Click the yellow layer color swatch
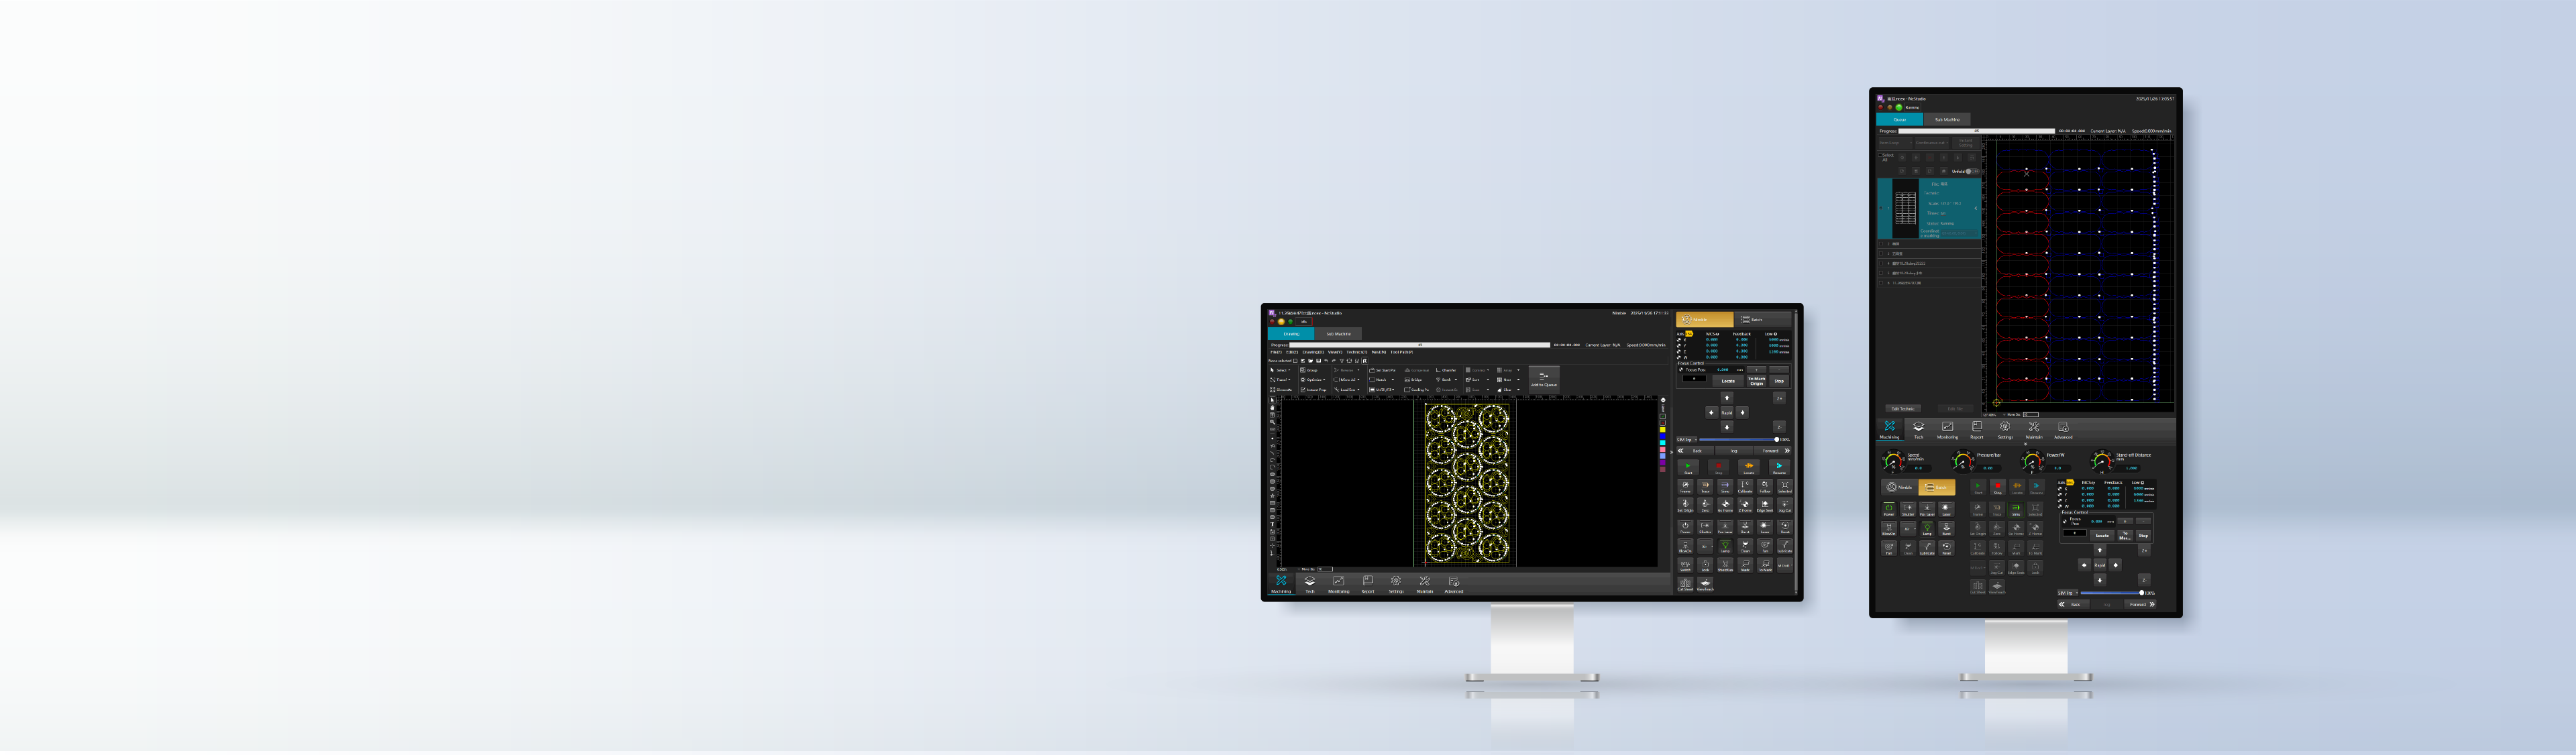Image resolution: width=2576 pixels, height=755 pixels. [x=1663, y=430]
